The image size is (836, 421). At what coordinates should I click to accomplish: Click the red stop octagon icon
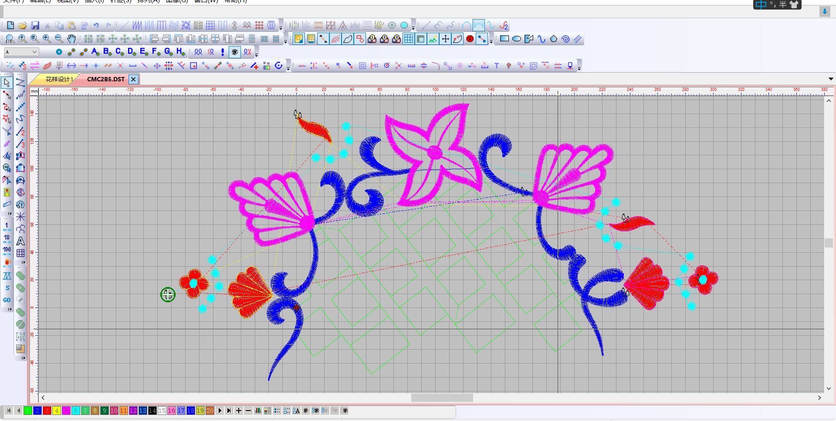[x=470, y=39]
